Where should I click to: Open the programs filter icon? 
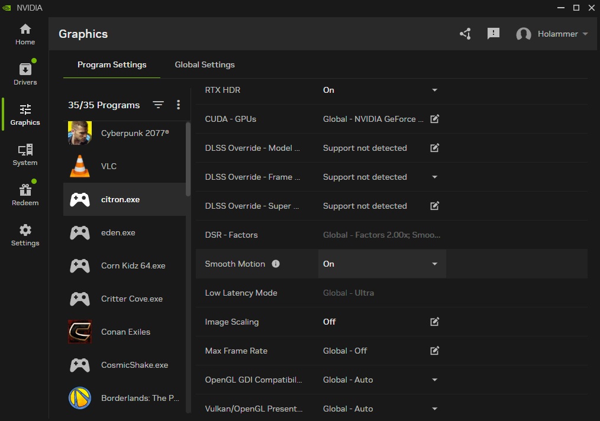point(158,105)
